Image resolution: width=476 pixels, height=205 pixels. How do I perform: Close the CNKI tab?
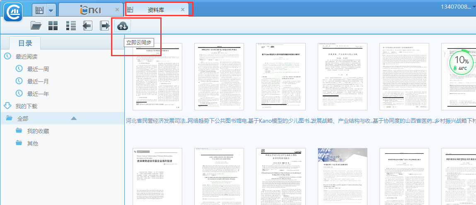tap(117, 10)
